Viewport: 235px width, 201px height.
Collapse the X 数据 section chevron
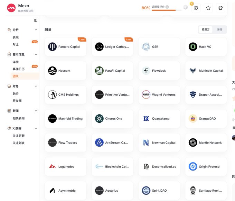point(36,128)
